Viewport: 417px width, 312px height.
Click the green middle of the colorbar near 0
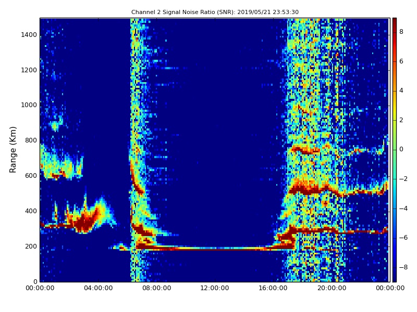[x=395, y=149]
